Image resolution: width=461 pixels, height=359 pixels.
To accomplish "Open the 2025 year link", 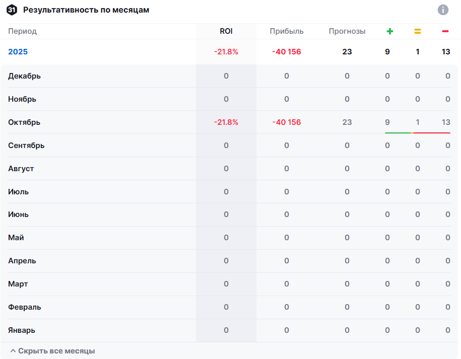I will (18, 51).
